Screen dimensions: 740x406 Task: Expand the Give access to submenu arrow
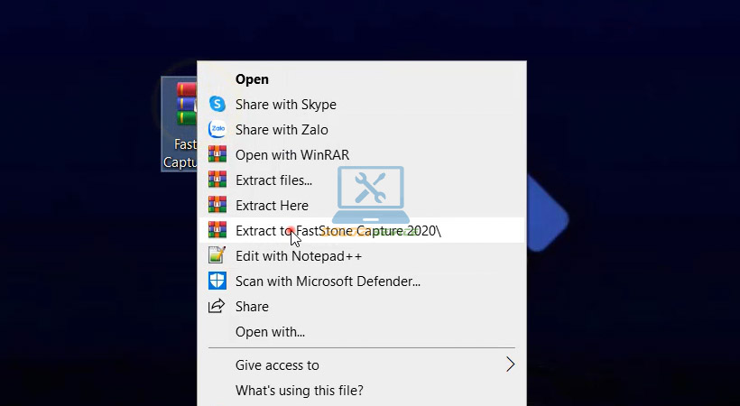(510, 365)
